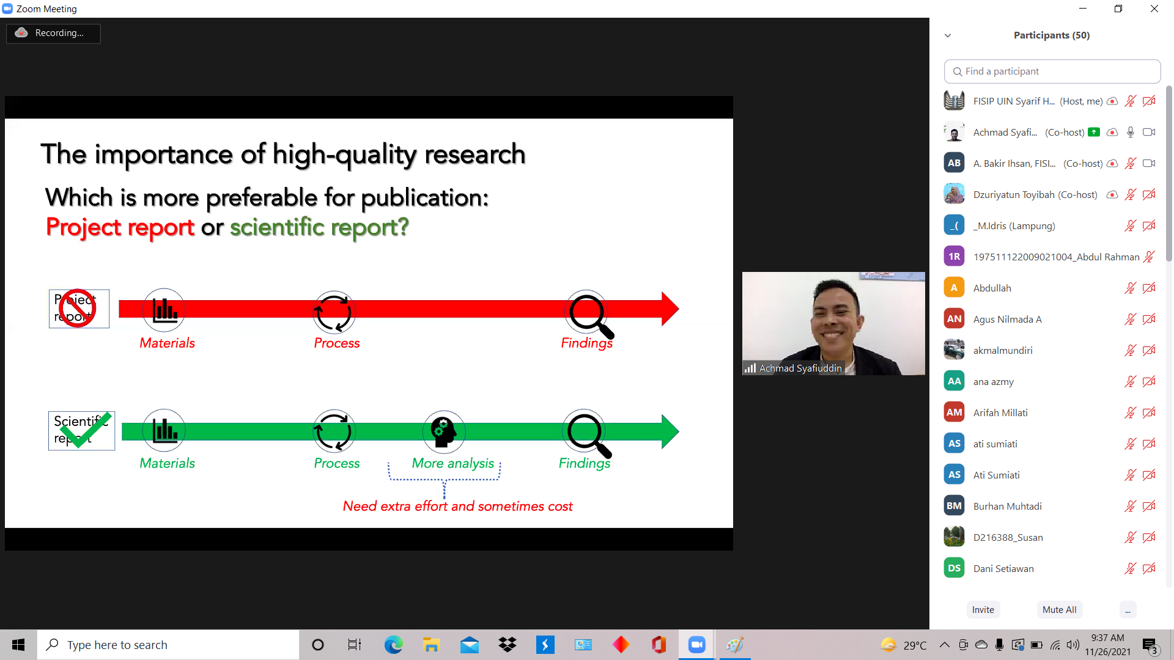The height and width of the screenshot is (660, 1174).
Task: Click the recording icon beside Dzuriyatun Toyibah
Action: click(1112, 194)
